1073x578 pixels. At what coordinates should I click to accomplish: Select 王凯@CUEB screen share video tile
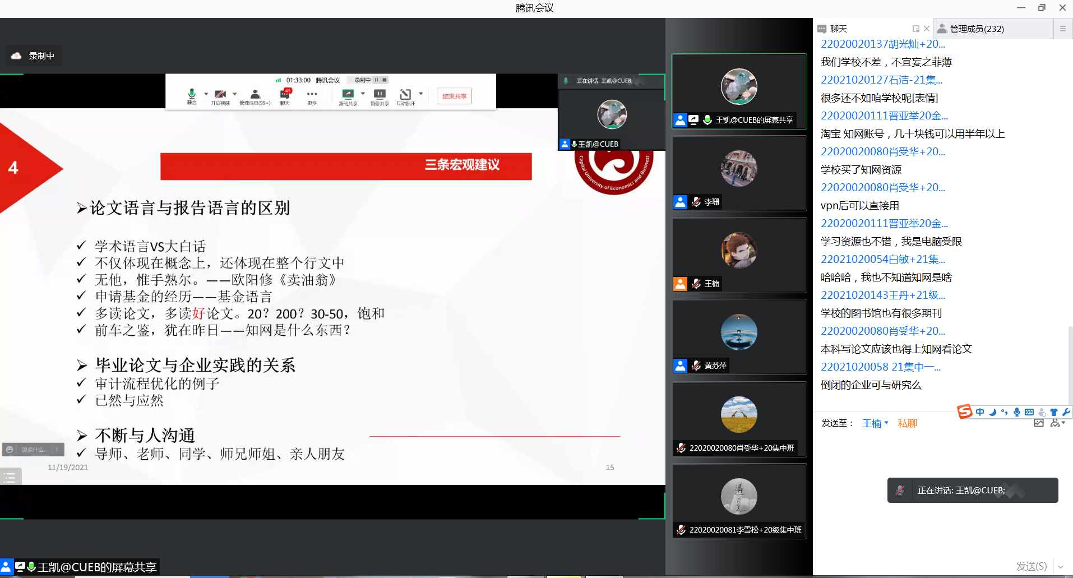pyautogui.click(x=739, y=91)
